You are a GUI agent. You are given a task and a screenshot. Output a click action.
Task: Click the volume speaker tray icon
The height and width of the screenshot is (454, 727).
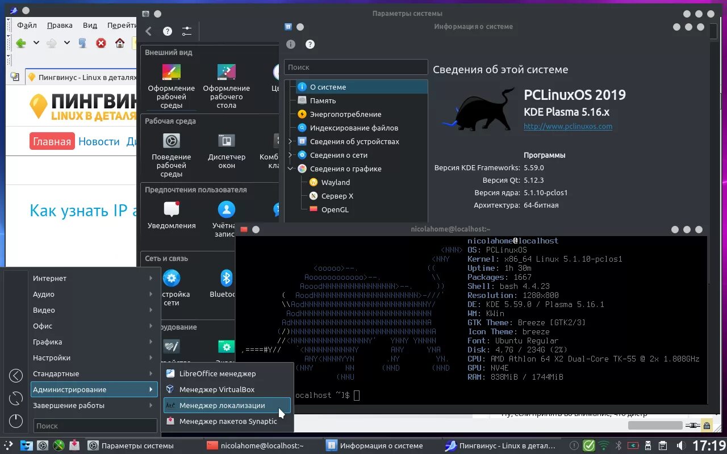pyautogui.click(x=681, y=445)
